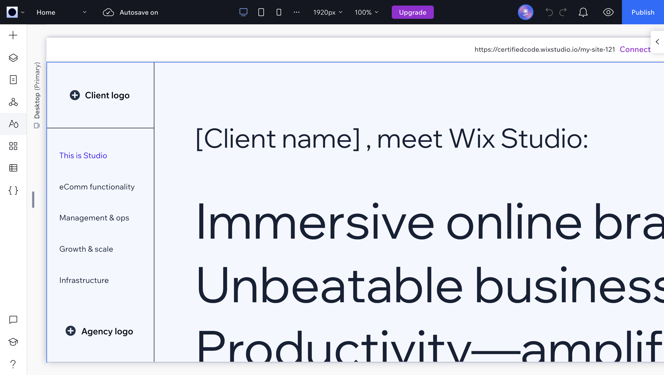Switch to tablet breakpoint view
This screenshot has width=664, height=375.
click(261, 12)
